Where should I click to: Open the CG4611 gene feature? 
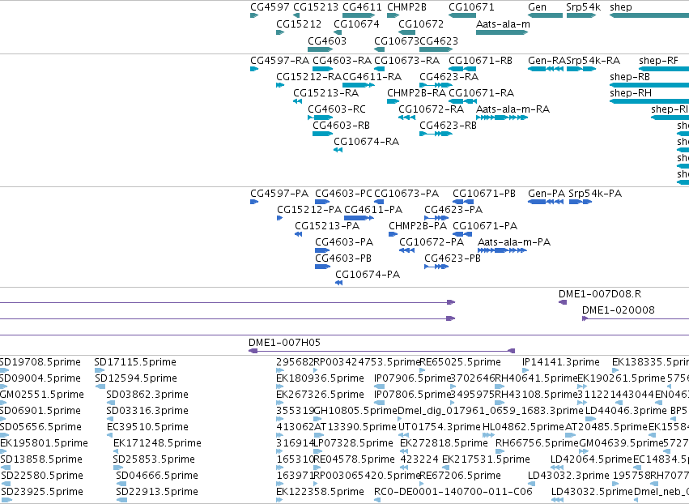[359, 15]
